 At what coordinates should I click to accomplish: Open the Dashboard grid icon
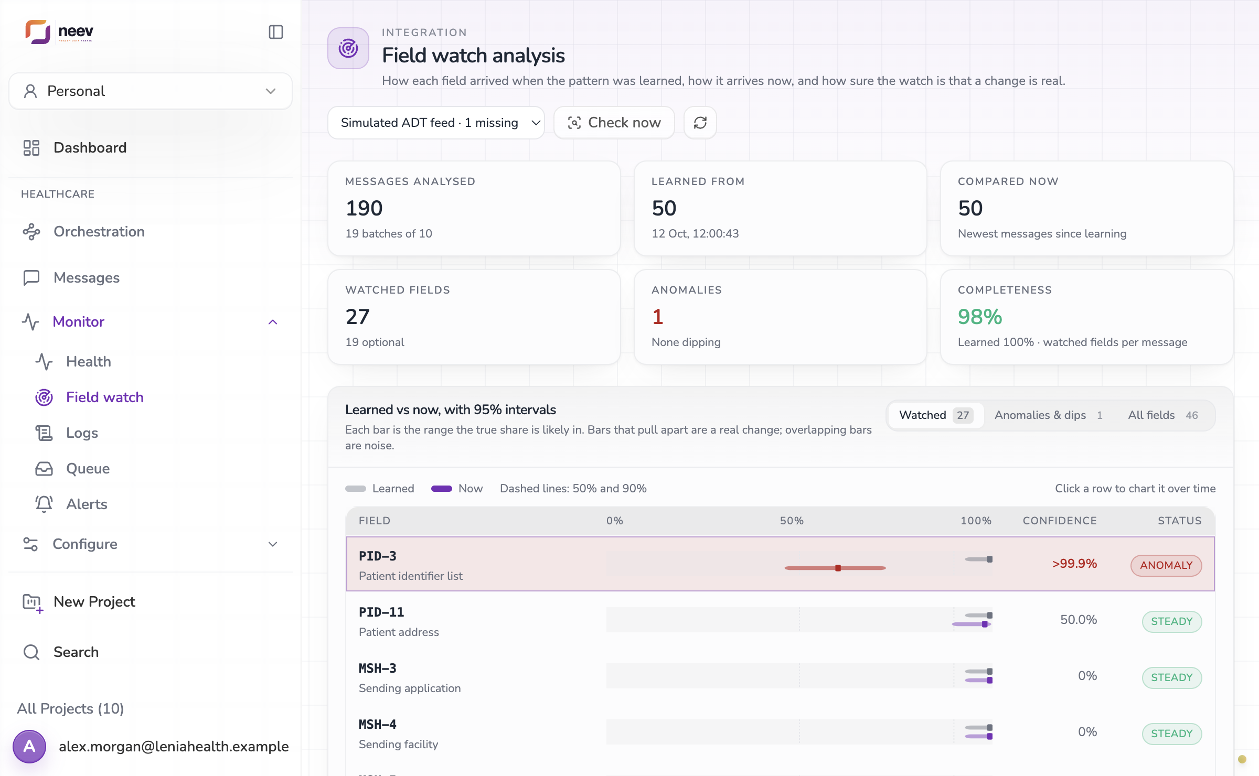point(31,148)
